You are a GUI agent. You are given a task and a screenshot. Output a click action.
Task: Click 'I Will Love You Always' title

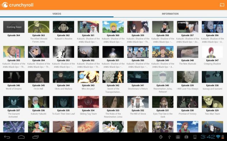(188, 89)
